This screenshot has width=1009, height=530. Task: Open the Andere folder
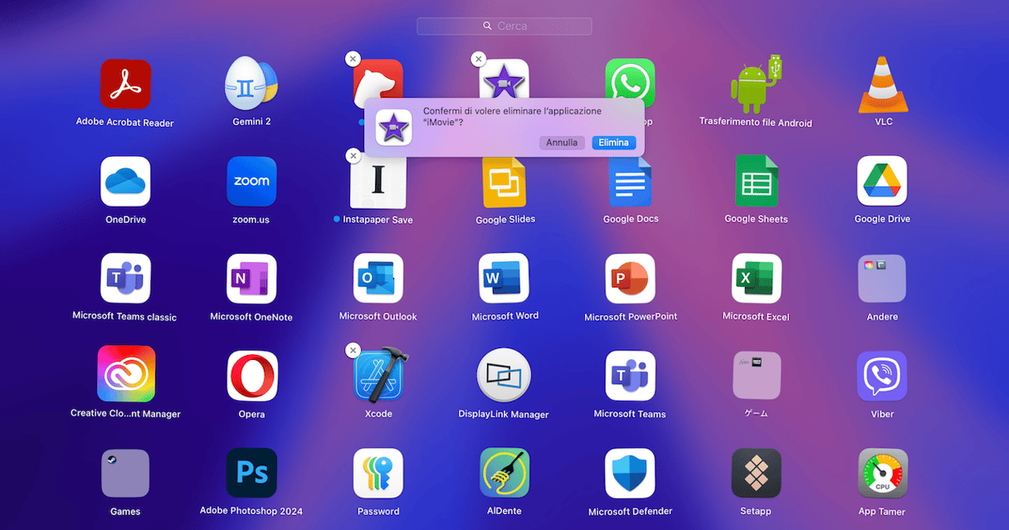tap(882, 279)
